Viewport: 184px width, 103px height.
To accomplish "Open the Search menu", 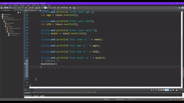I will coord(28,5).
